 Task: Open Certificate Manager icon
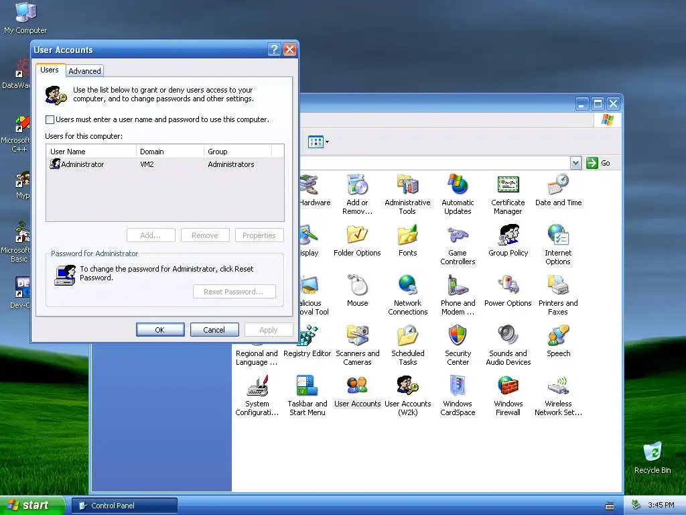[508, 194]
